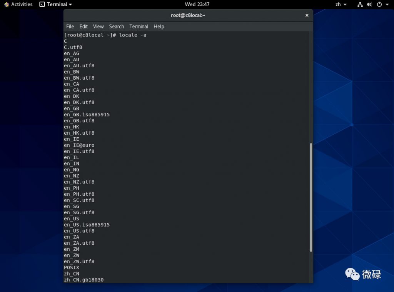Expand the Terminal application menu arrow

click(70, 5)
